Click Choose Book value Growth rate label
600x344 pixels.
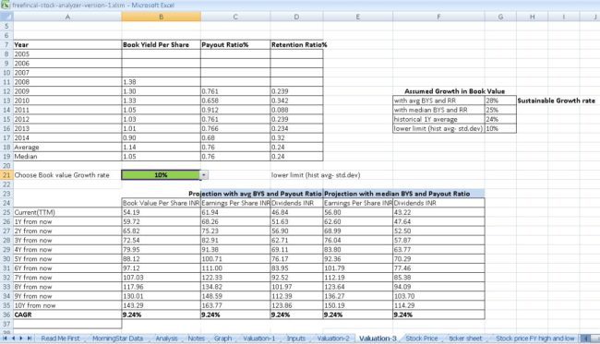62,175
